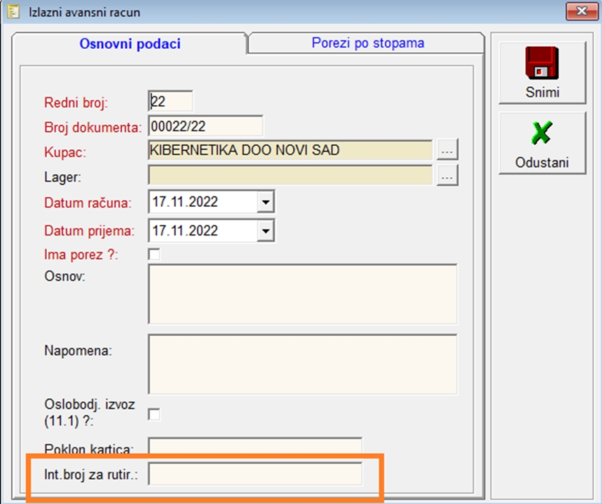Place cursor in the Napomena text area
The height and width of the screenshot is (504, 602).
[302, 364]
